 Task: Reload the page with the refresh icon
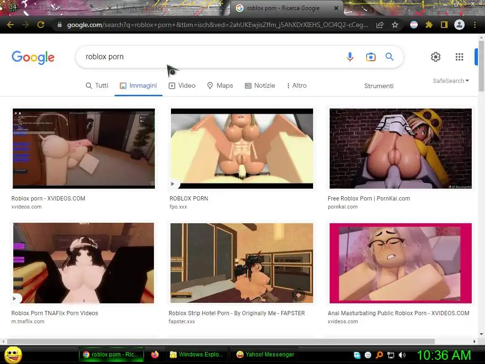[x=41, y=25]
